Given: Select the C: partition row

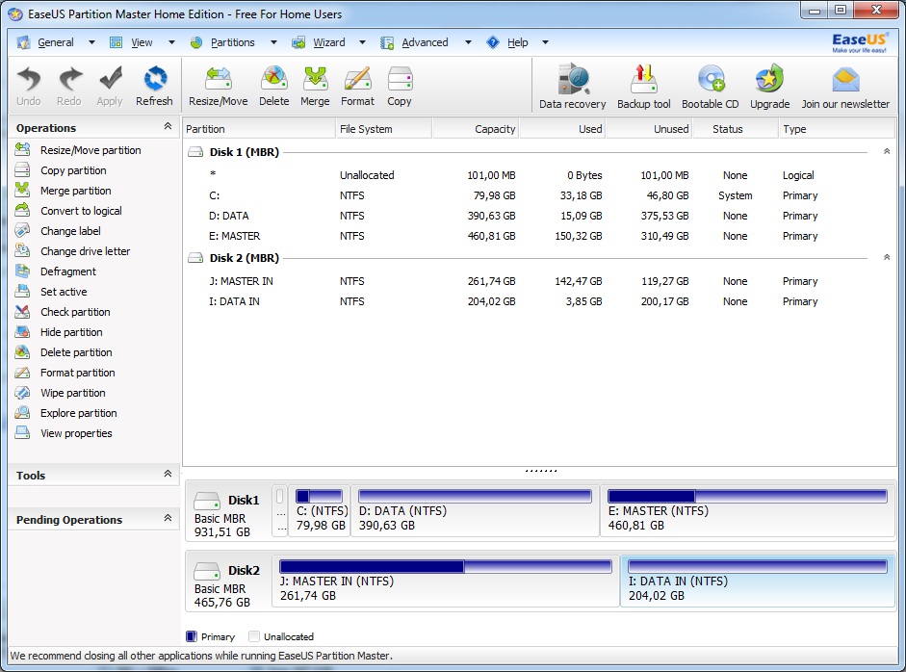Looking at the screenshot, I should (x=537, y=195).
